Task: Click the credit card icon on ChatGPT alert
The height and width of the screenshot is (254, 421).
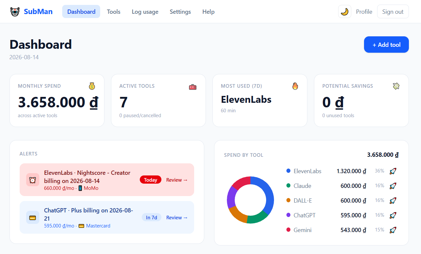Action: coord(33,217)
